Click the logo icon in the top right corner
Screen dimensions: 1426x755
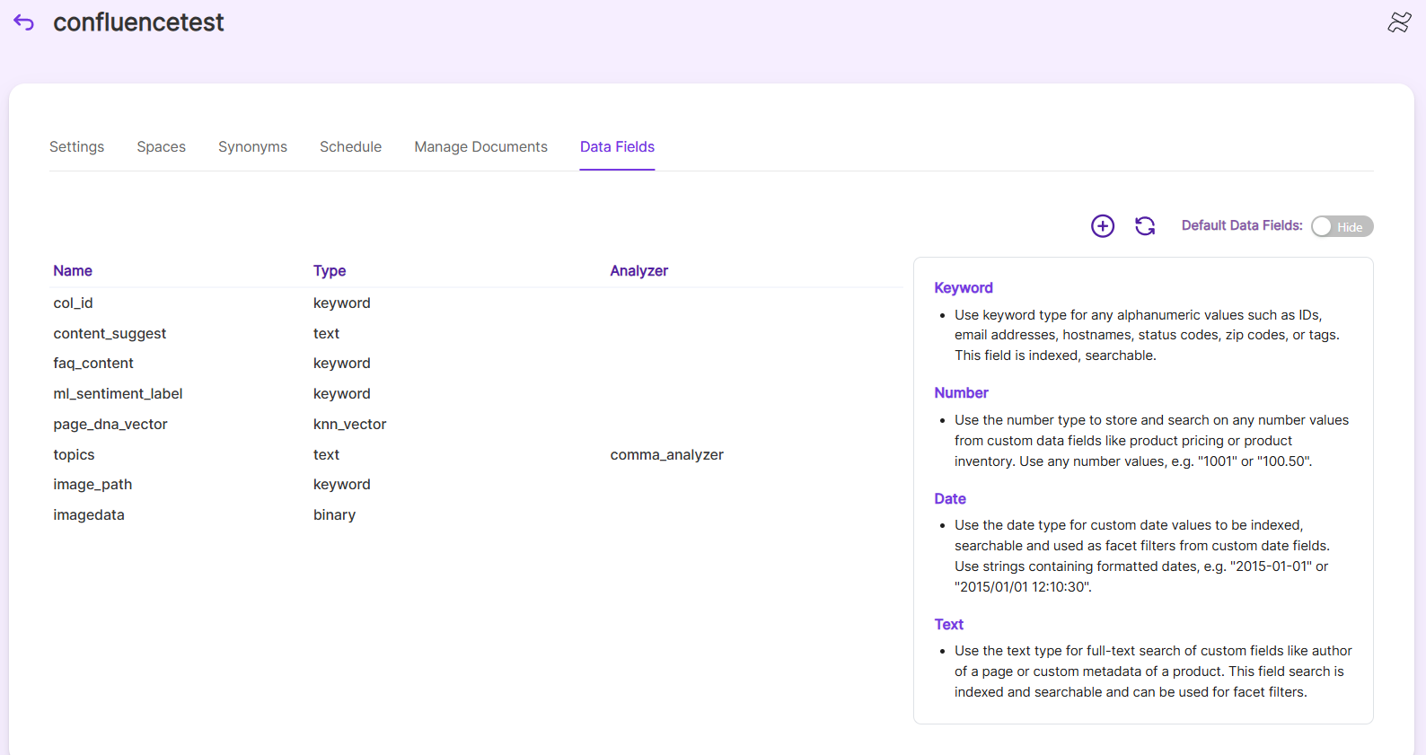click(1399, 22)
